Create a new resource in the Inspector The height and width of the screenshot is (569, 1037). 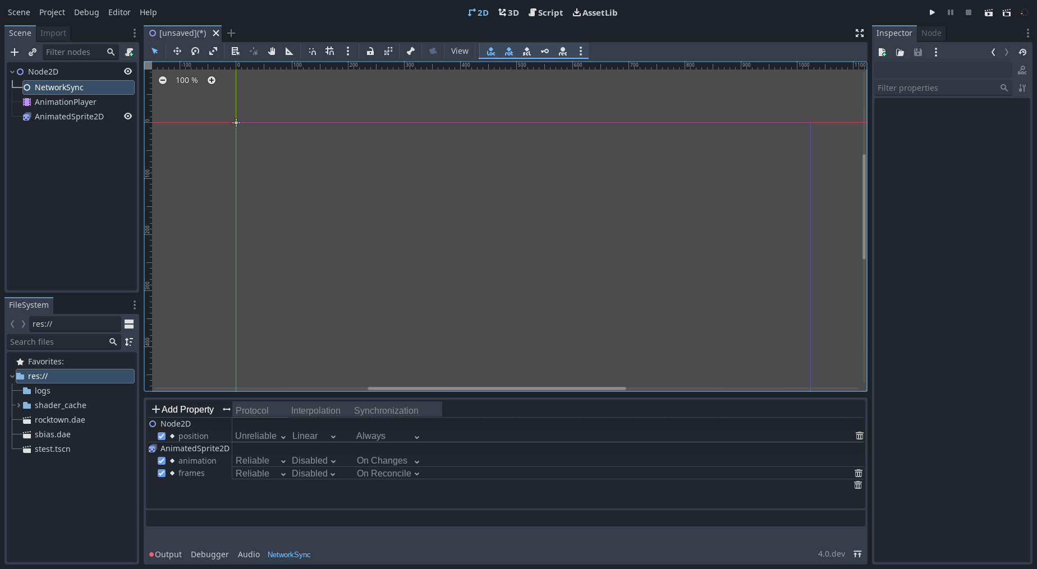pos(882,52)
